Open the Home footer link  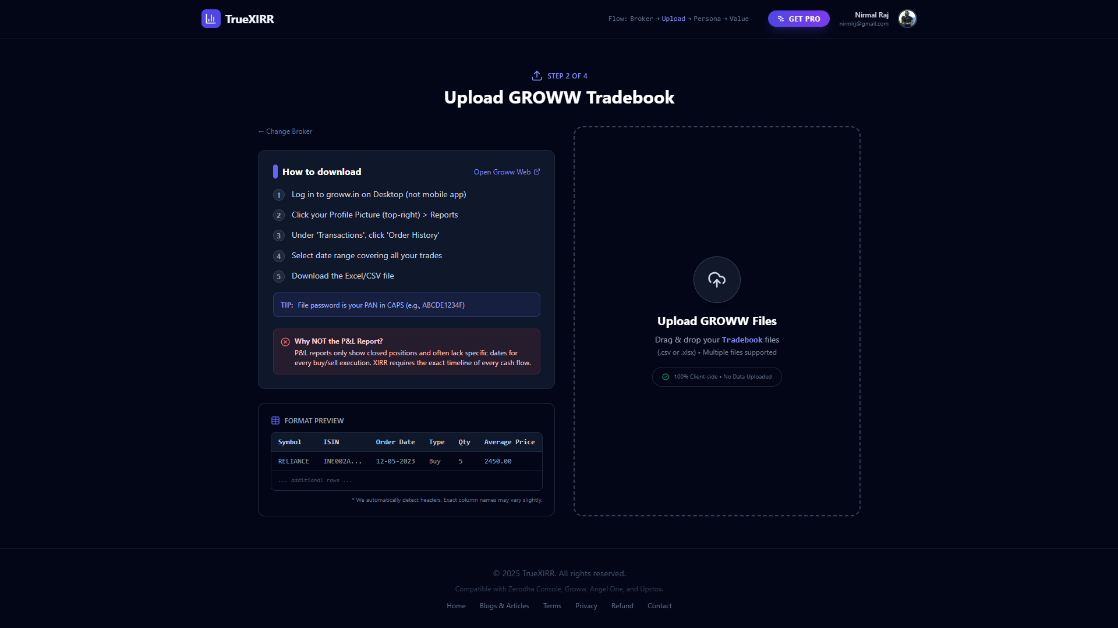tap(456, 605)
